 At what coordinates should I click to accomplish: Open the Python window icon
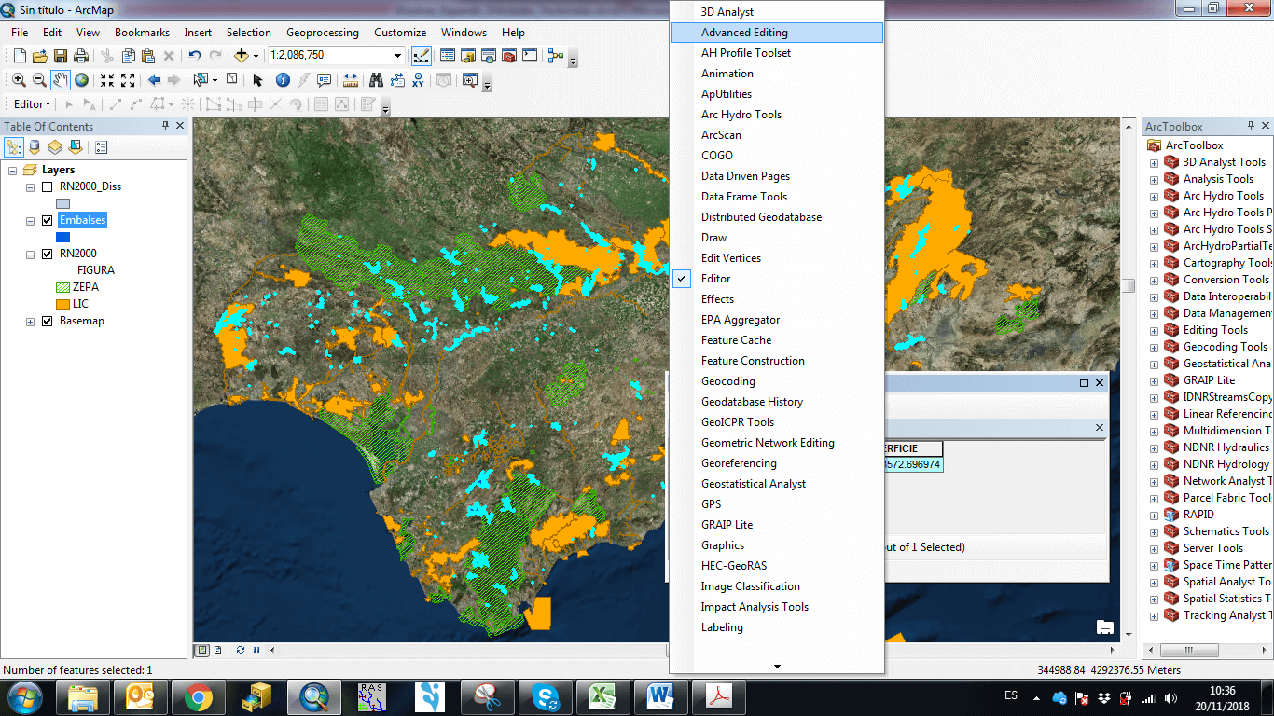coord(530,56)
